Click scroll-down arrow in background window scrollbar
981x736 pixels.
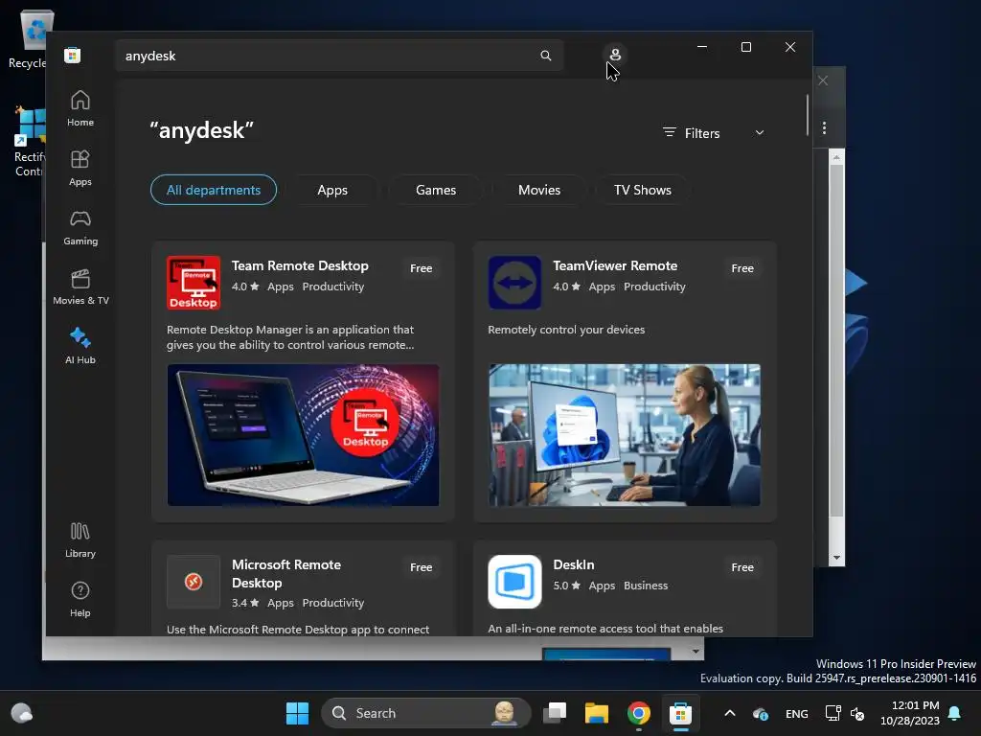[836, 558]
